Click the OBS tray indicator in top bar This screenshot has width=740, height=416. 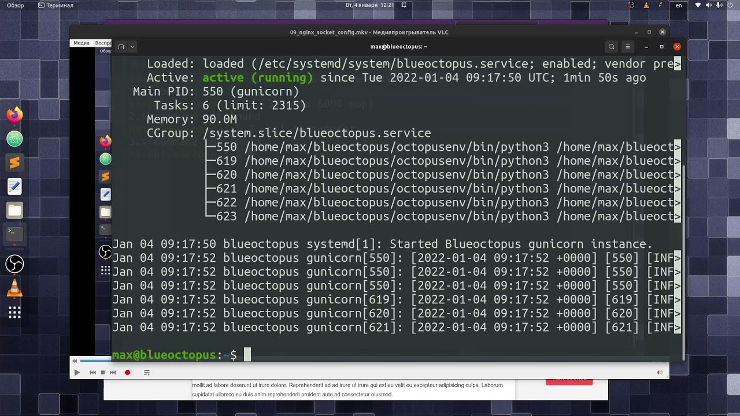[631, 5]
